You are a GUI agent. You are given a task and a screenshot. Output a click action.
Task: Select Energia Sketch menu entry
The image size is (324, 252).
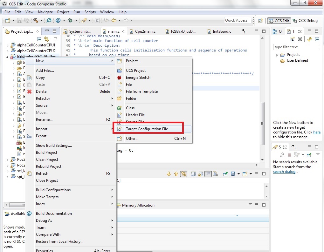click(x=154, y=78)
